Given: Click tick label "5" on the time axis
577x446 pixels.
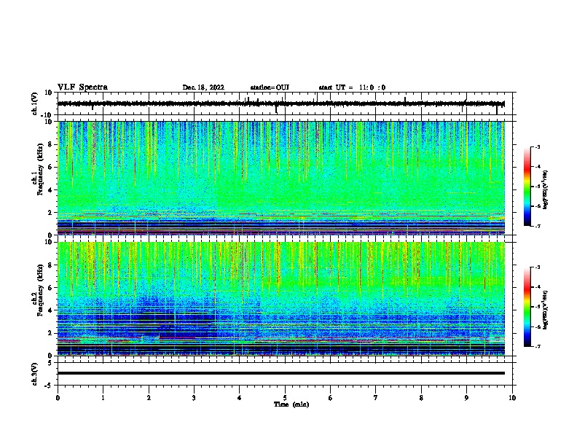Looking at the screenshot, I should pos(285,398).
